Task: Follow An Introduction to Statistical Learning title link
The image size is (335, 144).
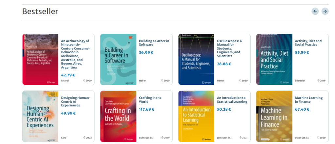Action: click(x=232, y=99)
